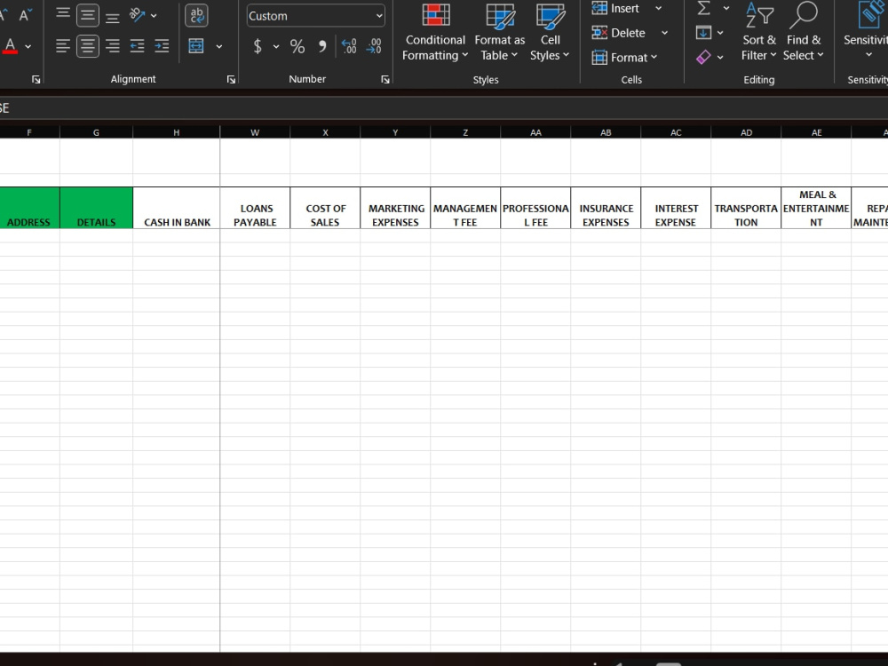The height and width of the screenshot is (666, 888).
Task: Click Insert cells button
Action: click(x=615, y=9)
